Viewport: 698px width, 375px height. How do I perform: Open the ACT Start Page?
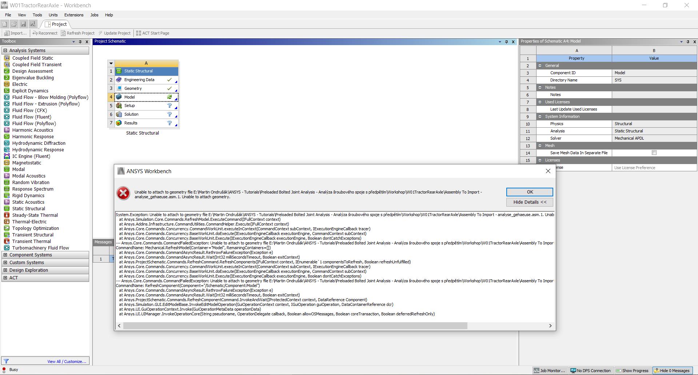click(x=152, y=33)
